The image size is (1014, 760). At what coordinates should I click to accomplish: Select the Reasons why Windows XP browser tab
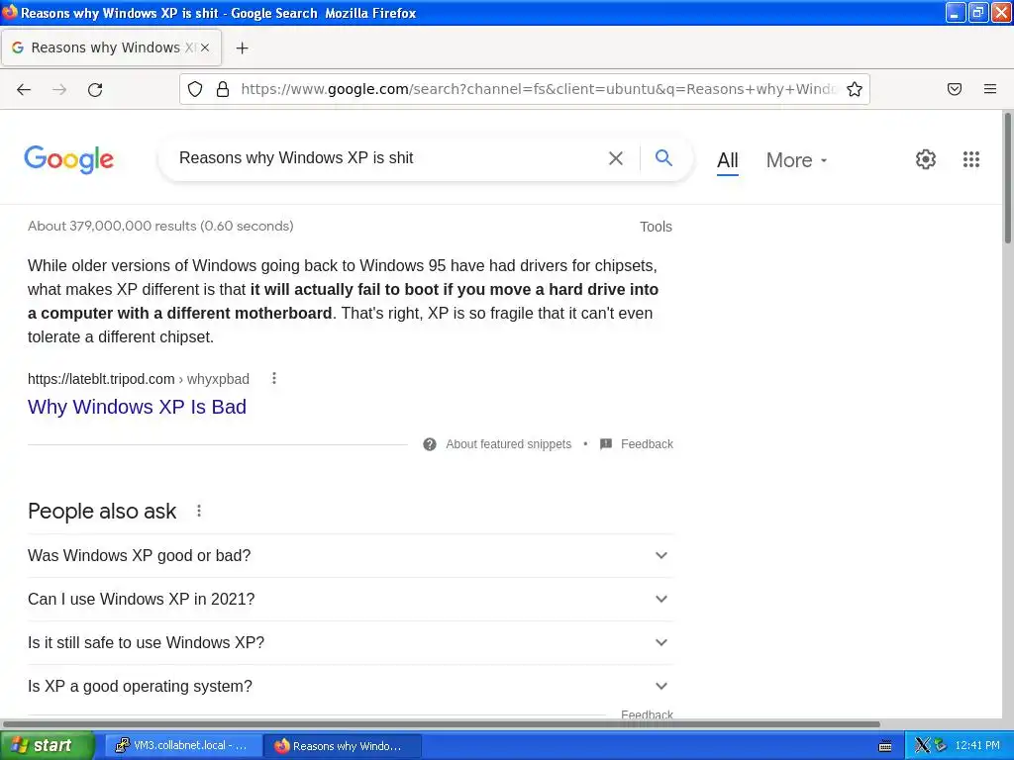(x=111, y=47)
